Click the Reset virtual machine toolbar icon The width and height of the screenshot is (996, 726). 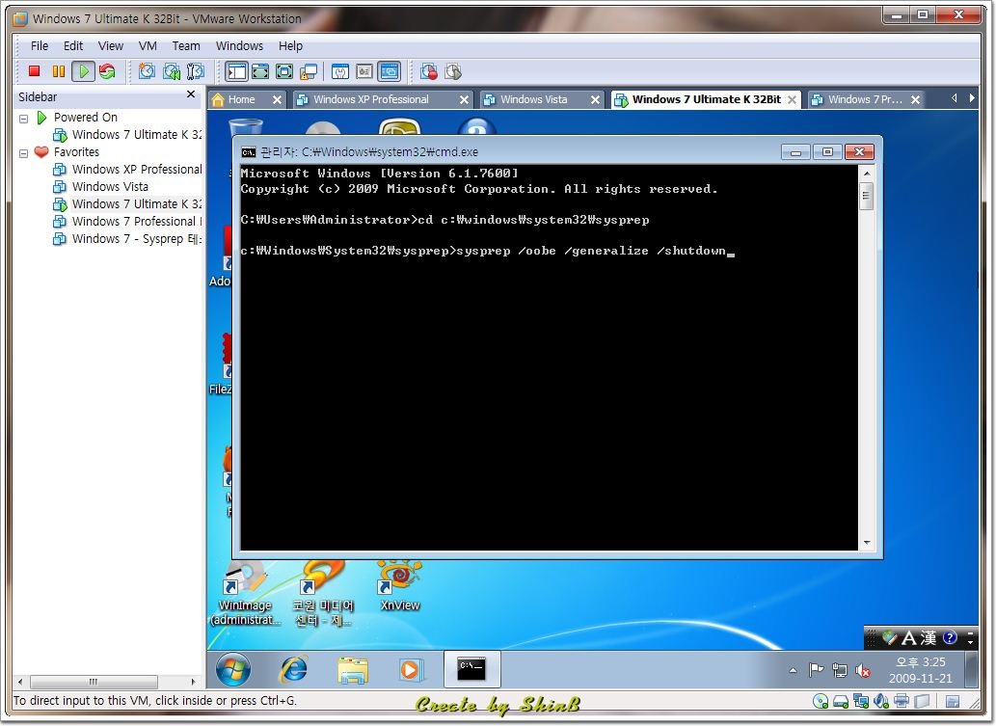(x=107, y=71)
